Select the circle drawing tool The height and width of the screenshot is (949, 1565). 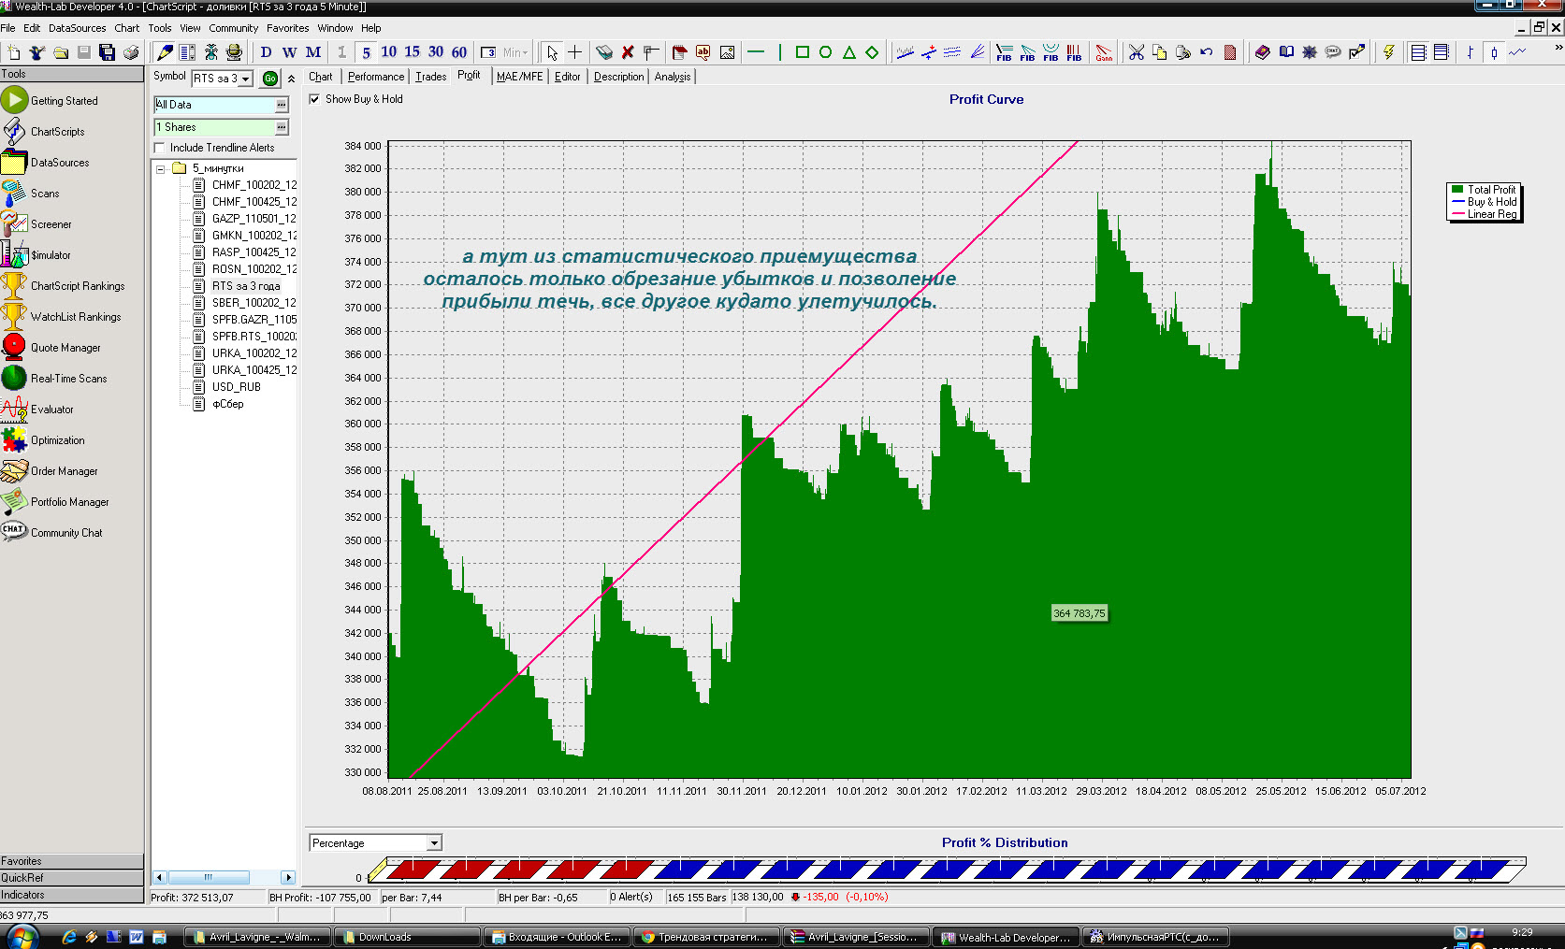pos(825,52)
